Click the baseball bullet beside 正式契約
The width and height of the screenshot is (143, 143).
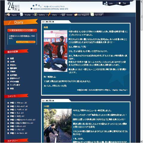8,75
